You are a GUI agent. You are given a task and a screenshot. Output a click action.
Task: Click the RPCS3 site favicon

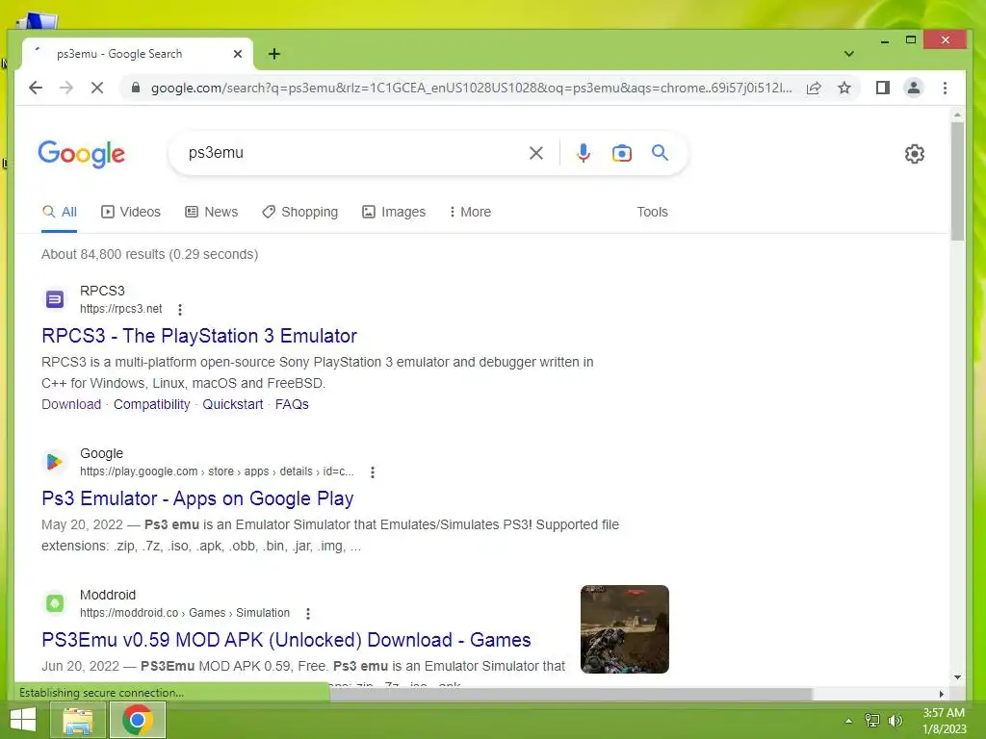pos(55,299)
